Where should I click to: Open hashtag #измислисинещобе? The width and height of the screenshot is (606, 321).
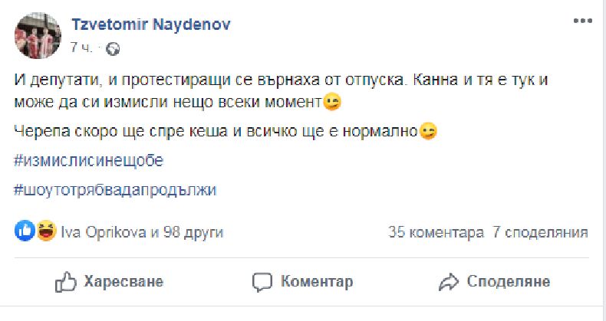coord(90,161)
